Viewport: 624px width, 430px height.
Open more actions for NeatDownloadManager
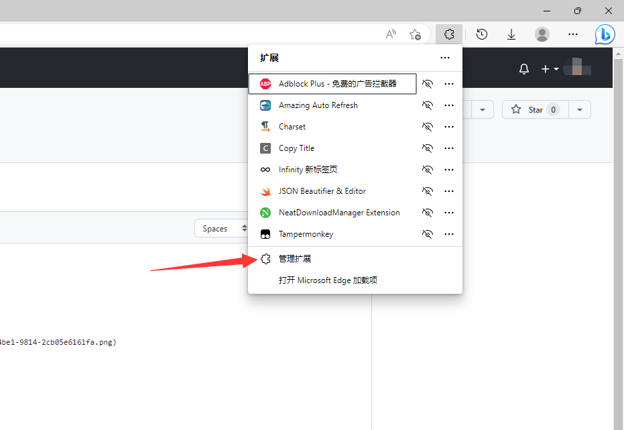pos(449,213)
